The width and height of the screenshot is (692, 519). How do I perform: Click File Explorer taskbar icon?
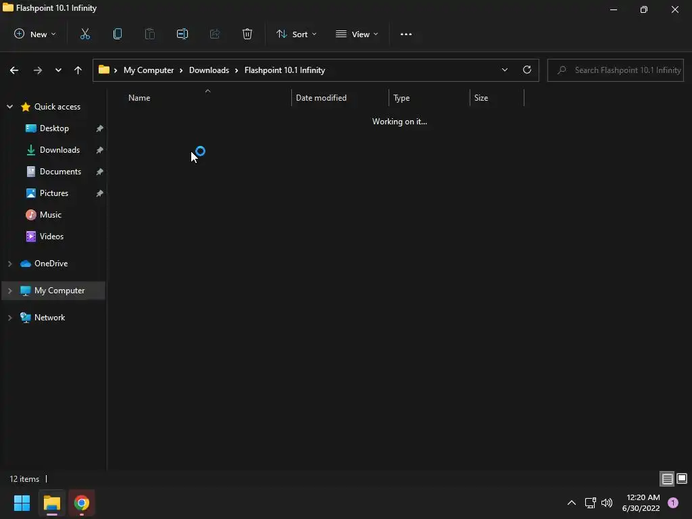52,503
